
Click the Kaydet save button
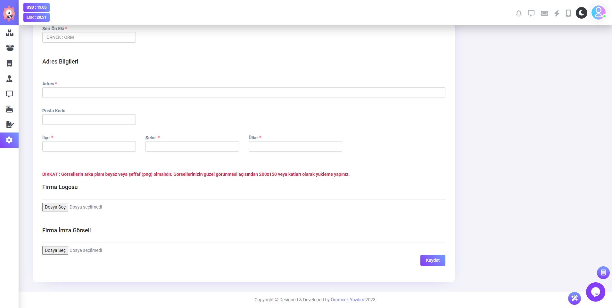[433, 260]
